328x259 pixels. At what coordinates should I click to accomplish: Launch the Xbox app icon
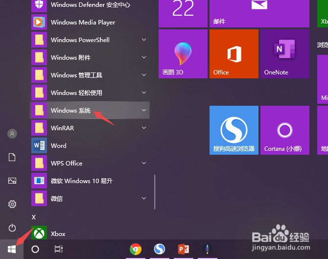[39, 233]
